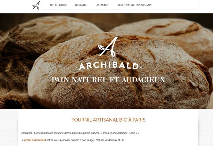Follow the projet d'Archibald link
This screenshot has width=213, height=146.
35,140
